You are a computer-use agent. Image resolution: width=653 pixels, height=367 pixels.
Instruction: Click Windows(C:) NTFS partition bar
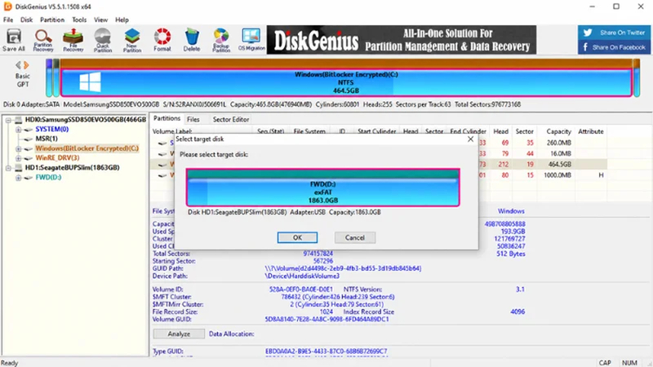coord(346,82)
